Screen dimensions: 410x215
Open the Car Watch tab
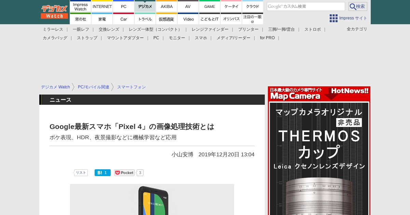click(x=123, y=19)
